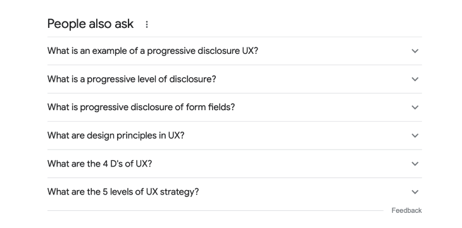Viewport: 462px width, 228px height.
Task: Expand "What are the 4 D's of UX?" question
Action: [x=235, y=163]
